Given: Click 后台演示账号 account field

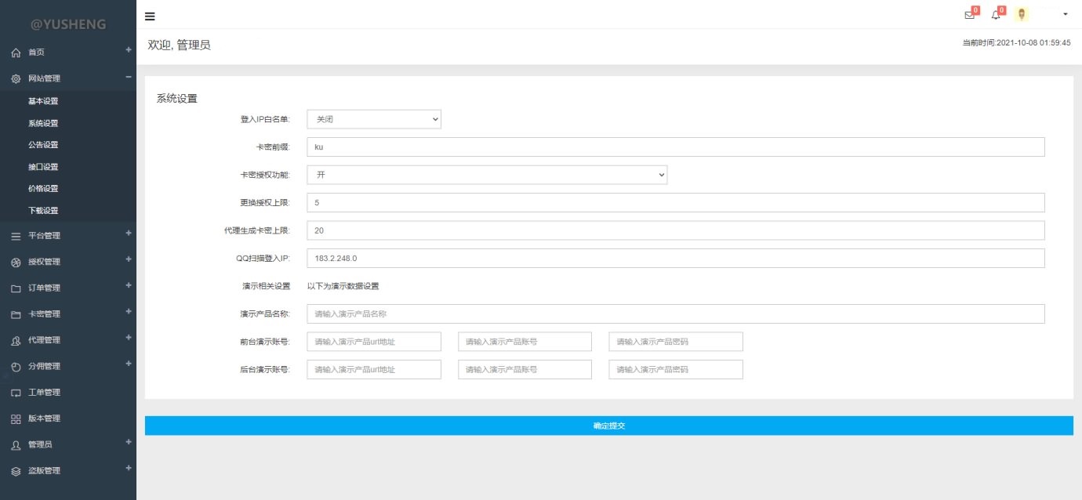Looking at the screenshot, I should click(x=525, y=369).
